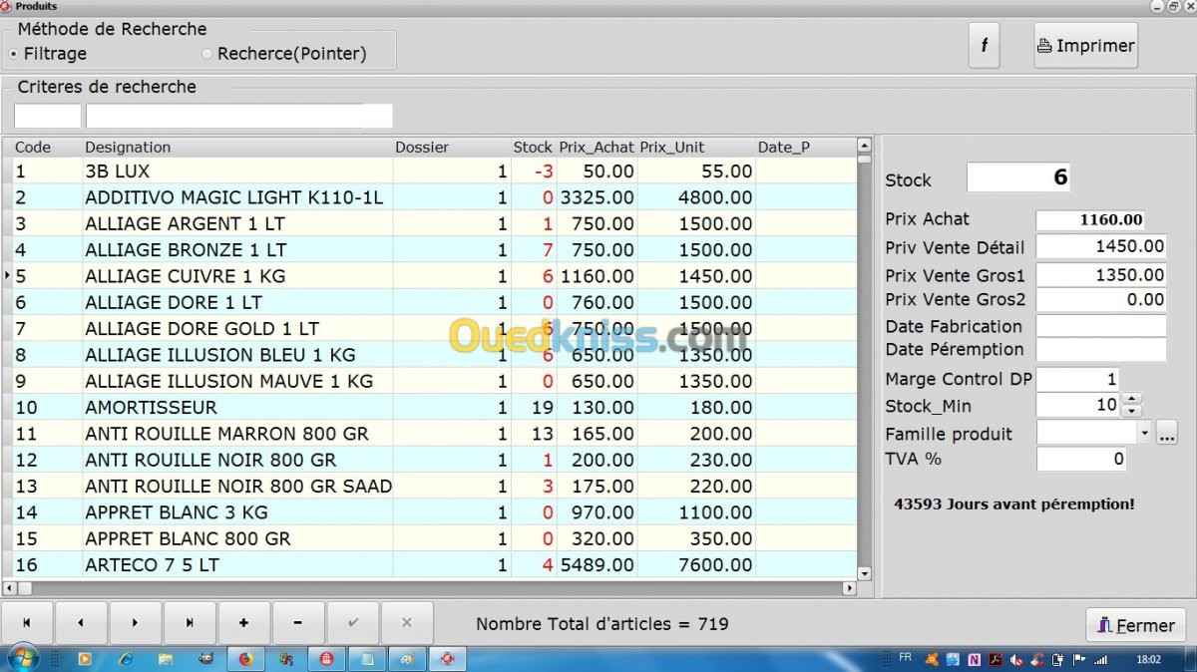The width and height of the screenshot is (1197, 672).
Task: Decrease Stock_Min with the down arrow
Action: coord(1131,411)
